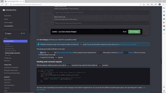Open Applications in the portal sidebar
The height and width of the screenshot is (93, 166).
tap(8, 16)
